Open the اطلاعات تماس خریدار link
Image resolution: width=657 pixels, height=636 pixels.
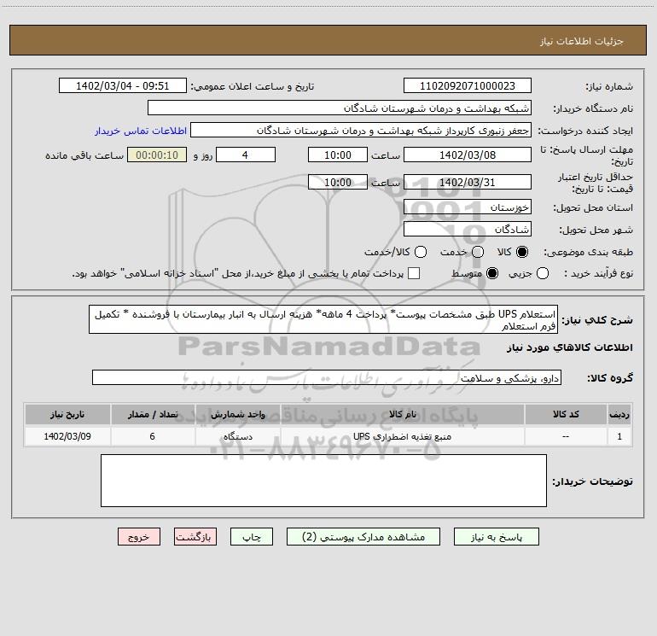point(141,131)
